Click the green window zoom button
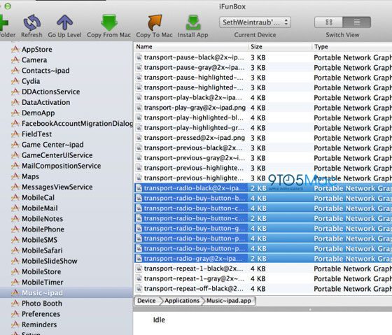The width and height of the screenshot is (392, 335). click(x=8, y=6)
